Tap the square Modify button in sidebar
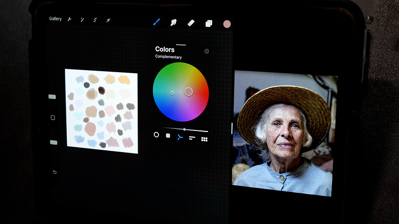 point(53,117)
